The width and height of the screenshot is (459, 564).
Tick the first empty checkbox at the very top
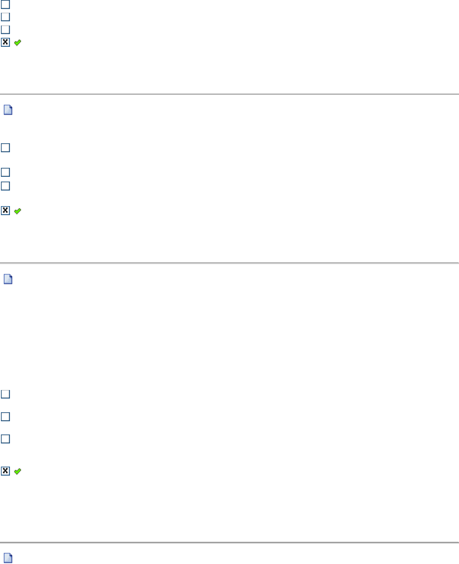(5, 4)
